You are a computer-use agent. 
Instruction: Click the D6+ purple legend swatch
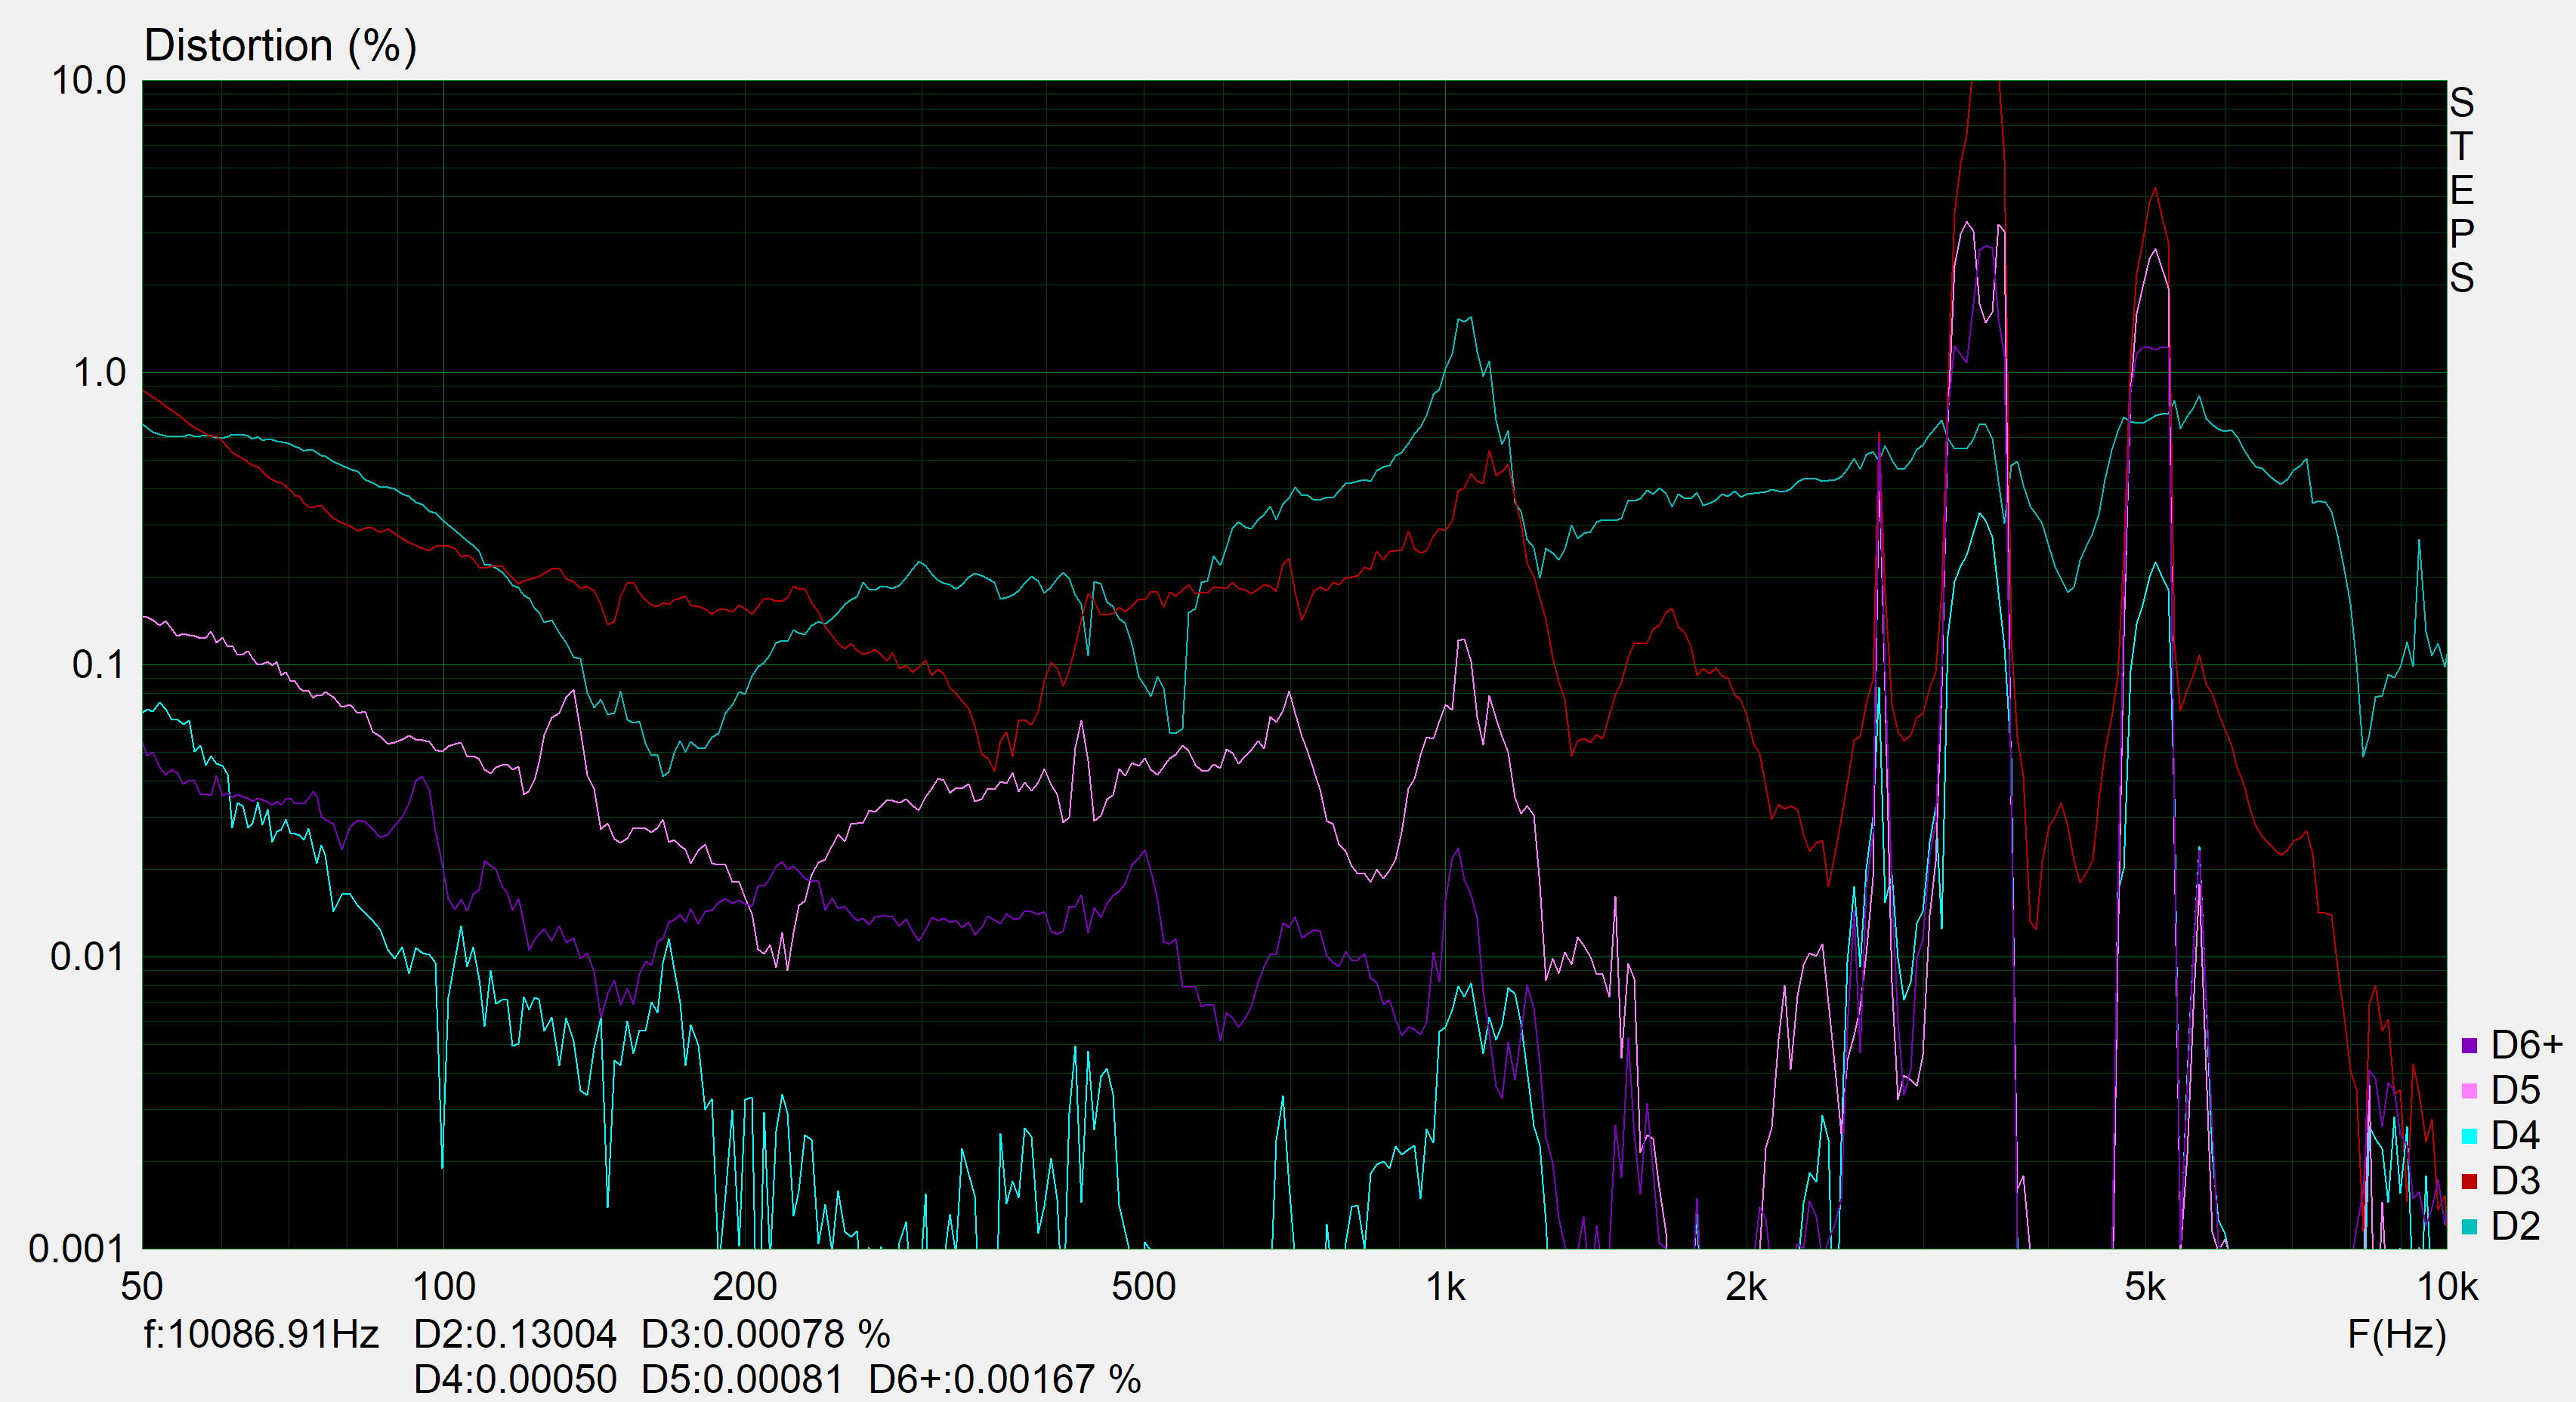[2469, 1045]
